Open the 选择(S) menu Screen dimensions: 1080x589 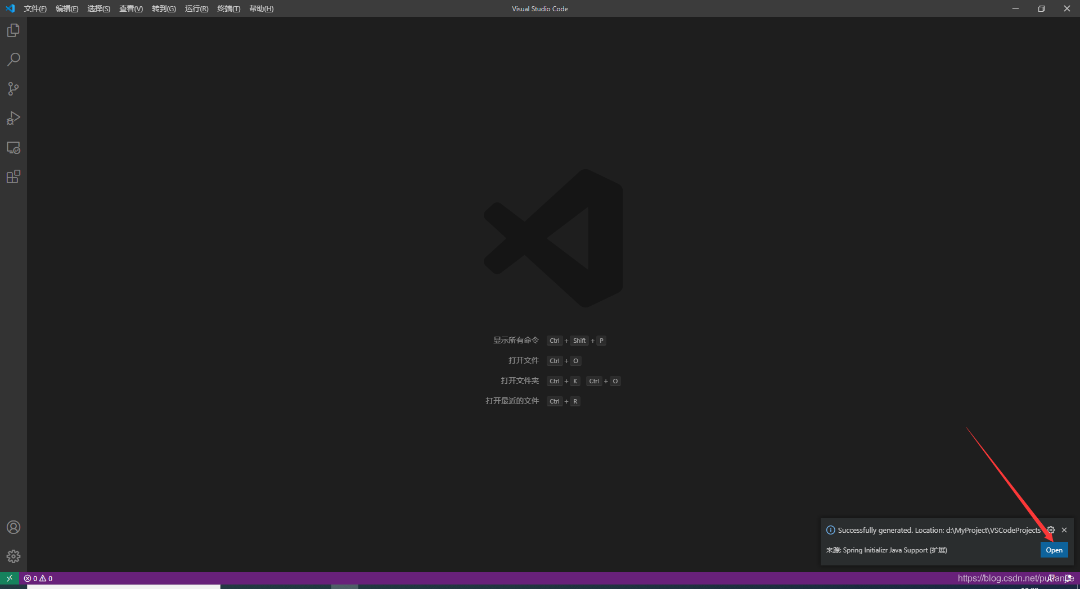(x=98, y=8)
